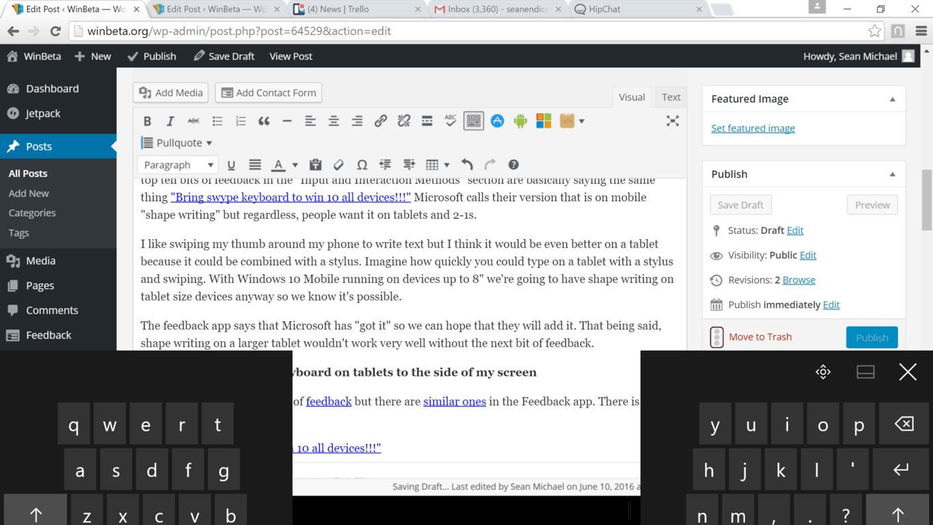Image resolution: width=933 pixels, height=525 pixels.
Task: Browse post revisions
Action: pyautogui.click(x=799, y=280)
